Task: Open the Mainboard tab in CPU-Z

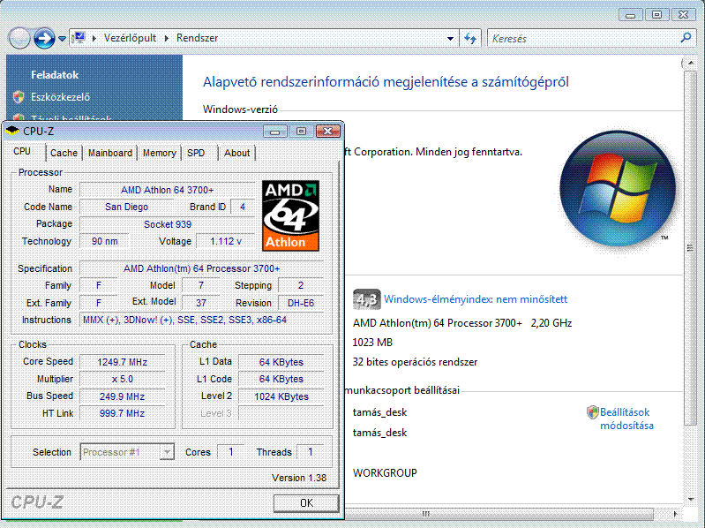Action: coord(110,153)
